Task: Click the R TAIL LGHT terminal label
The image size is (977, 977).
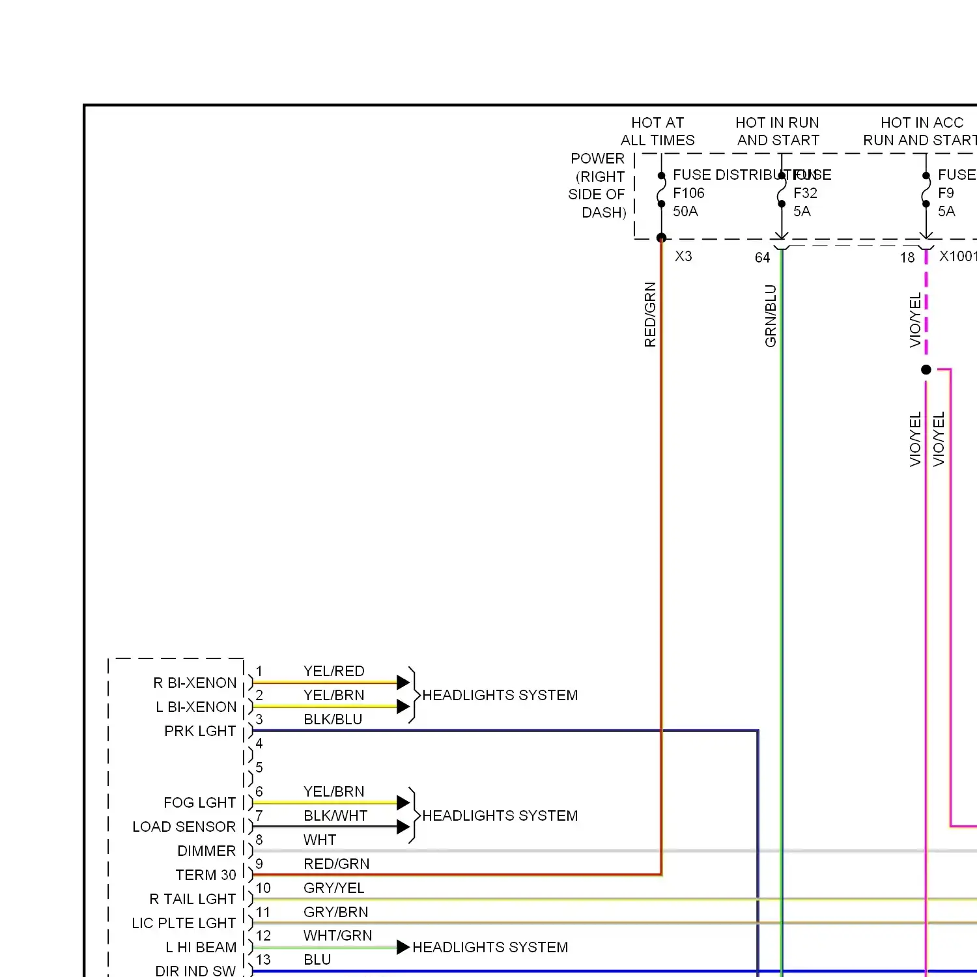Action: pos(192,899)
